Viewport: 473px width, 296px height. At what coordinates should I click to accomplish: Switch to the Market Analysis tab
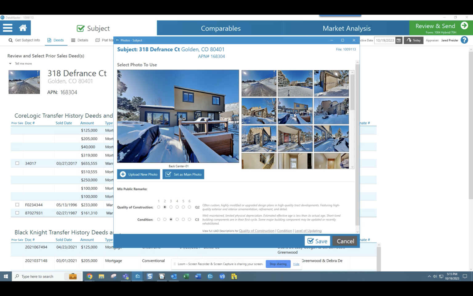coord(346,28)
